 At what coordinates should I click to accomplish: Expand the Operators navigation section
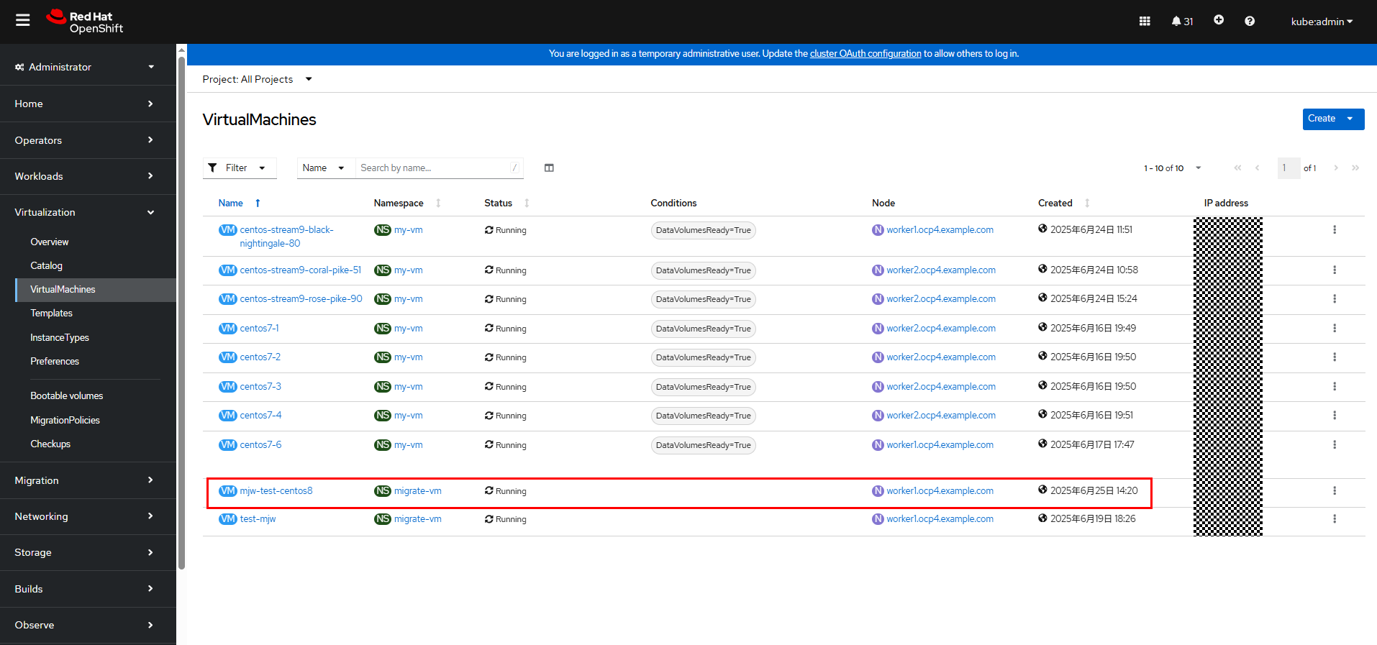coord(88,140)
